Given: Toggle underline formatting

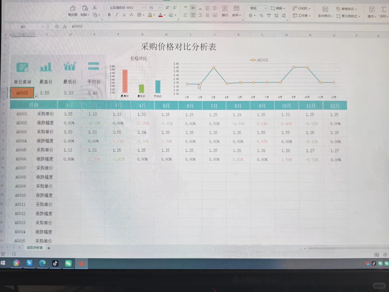Looking at the screenshot, I should (124, 15).
